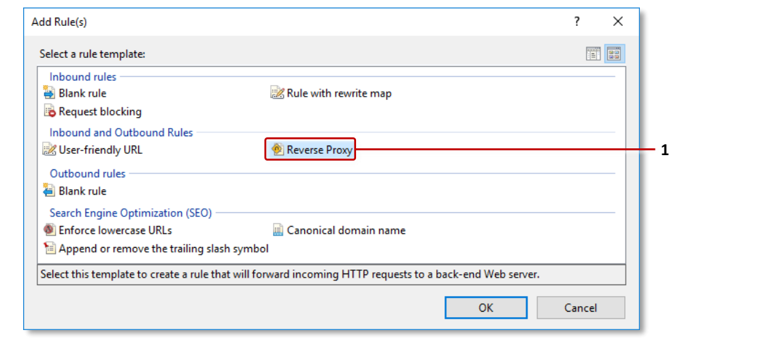Image resolution: width=774 pixels, height=345 pixels.
Task: Collapse the Inbound and Outbound Rules group
Action: [121, 133]
